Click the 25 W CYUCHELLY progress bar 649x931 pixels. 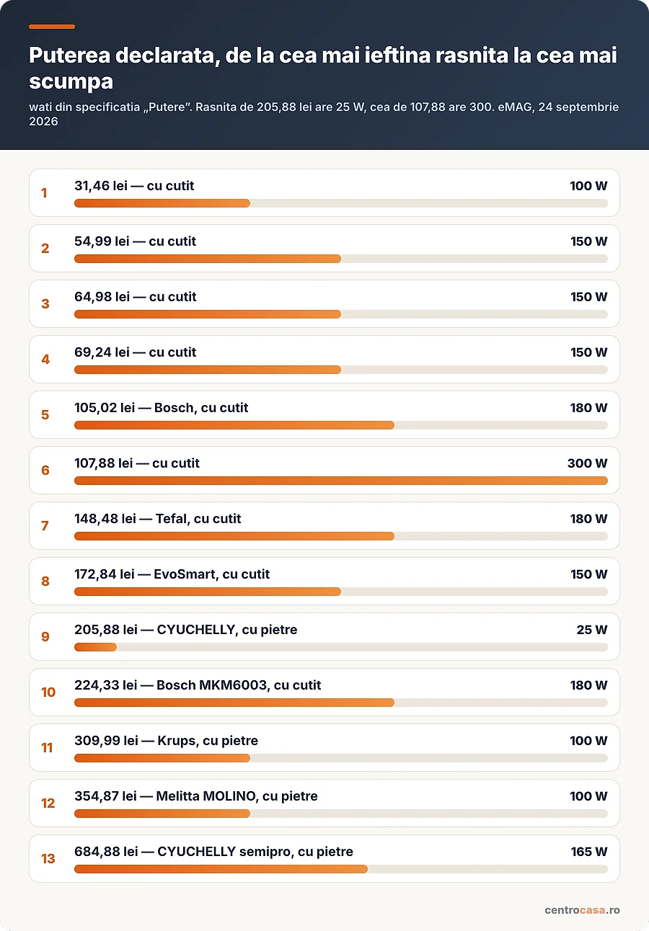point(341,647)
